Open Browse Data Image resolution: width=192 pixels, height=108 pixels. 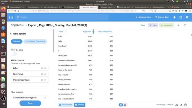click(x=162, y=17)
